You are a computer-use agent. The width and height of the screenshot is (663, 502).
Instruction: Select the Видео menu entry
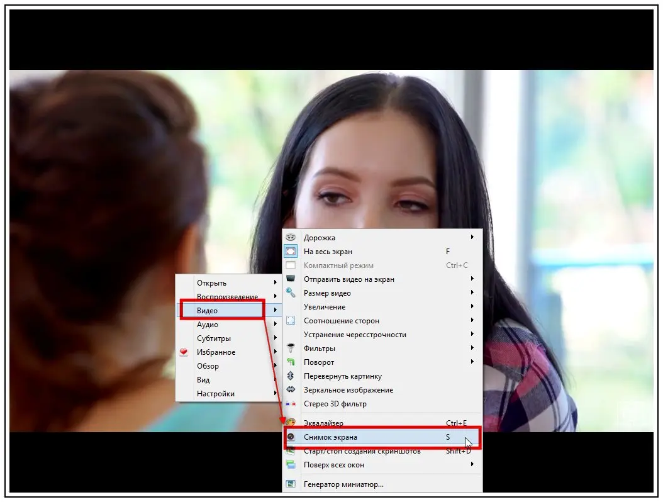(228, 310)
